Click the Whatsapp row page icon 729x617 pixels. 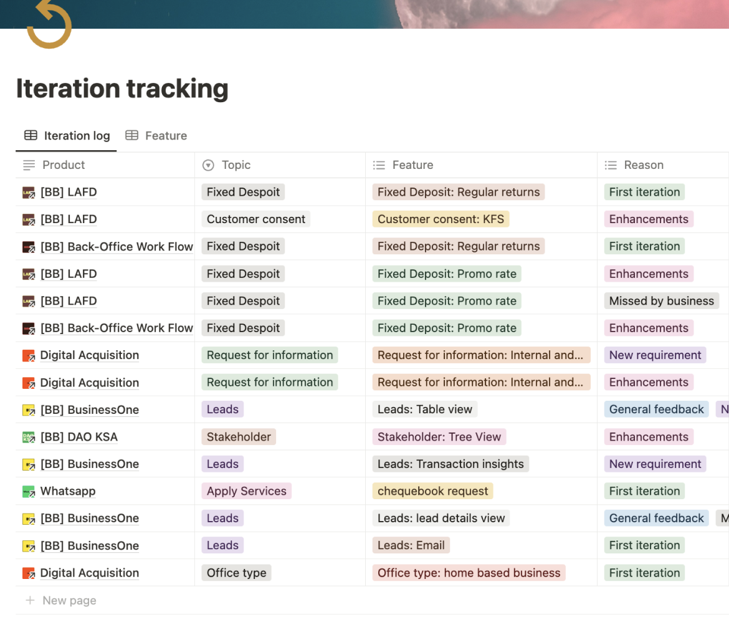click(29, 492)
